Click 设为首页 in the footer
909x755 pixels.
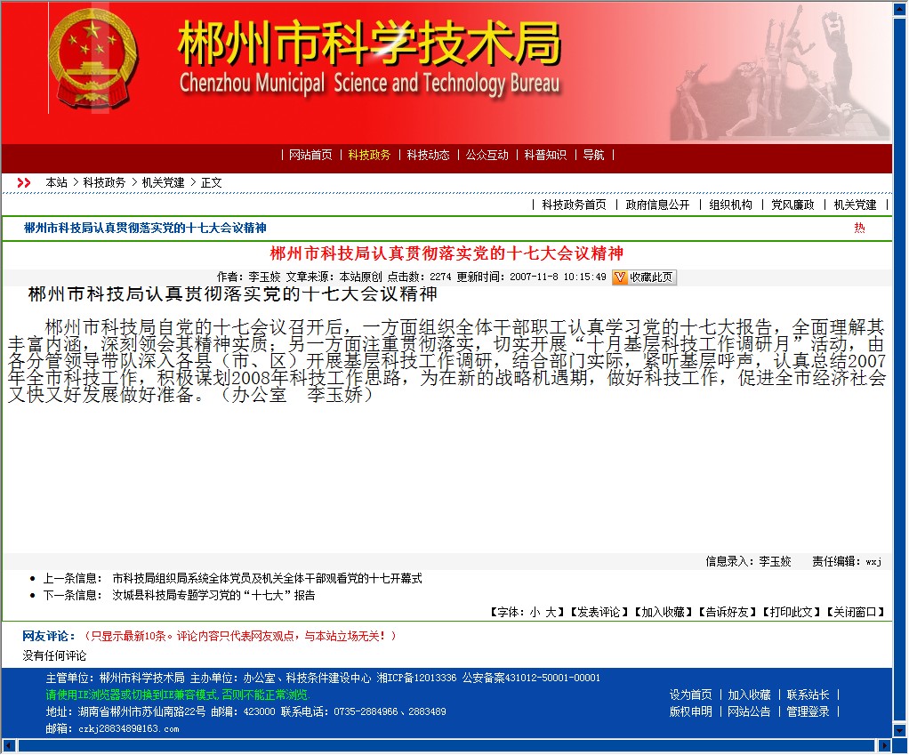click(x=691, y=695)
